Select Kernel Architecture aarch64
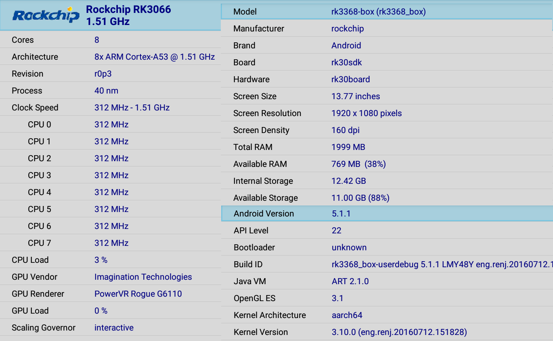 click(347, 315)
